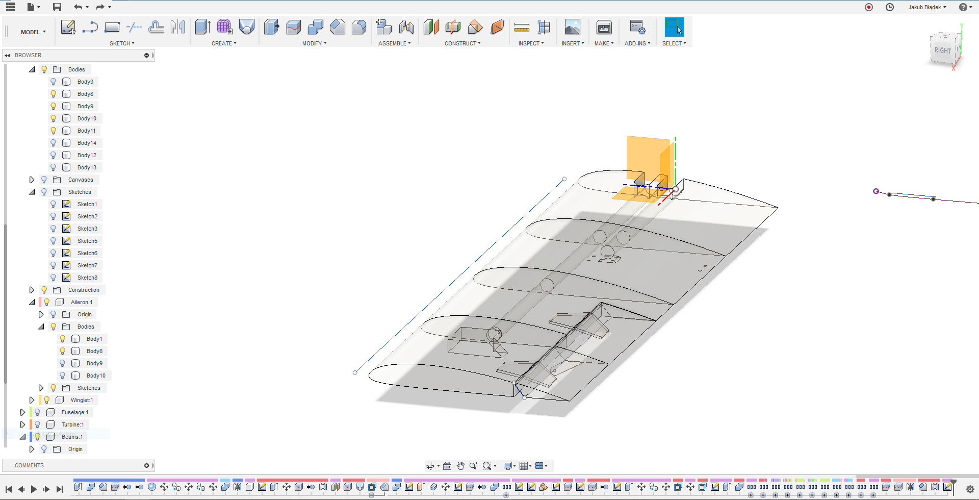The image size is (979, 500).
Task: Click the Measure tool icon
Action: point(522,27)
